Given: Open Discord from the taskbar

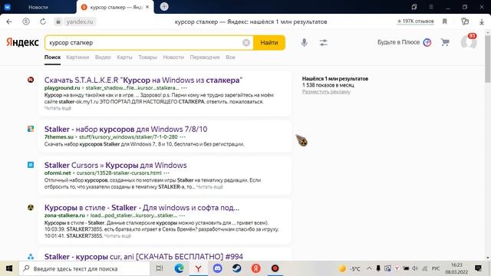Looking at the screenshot, I should point(218,268).
